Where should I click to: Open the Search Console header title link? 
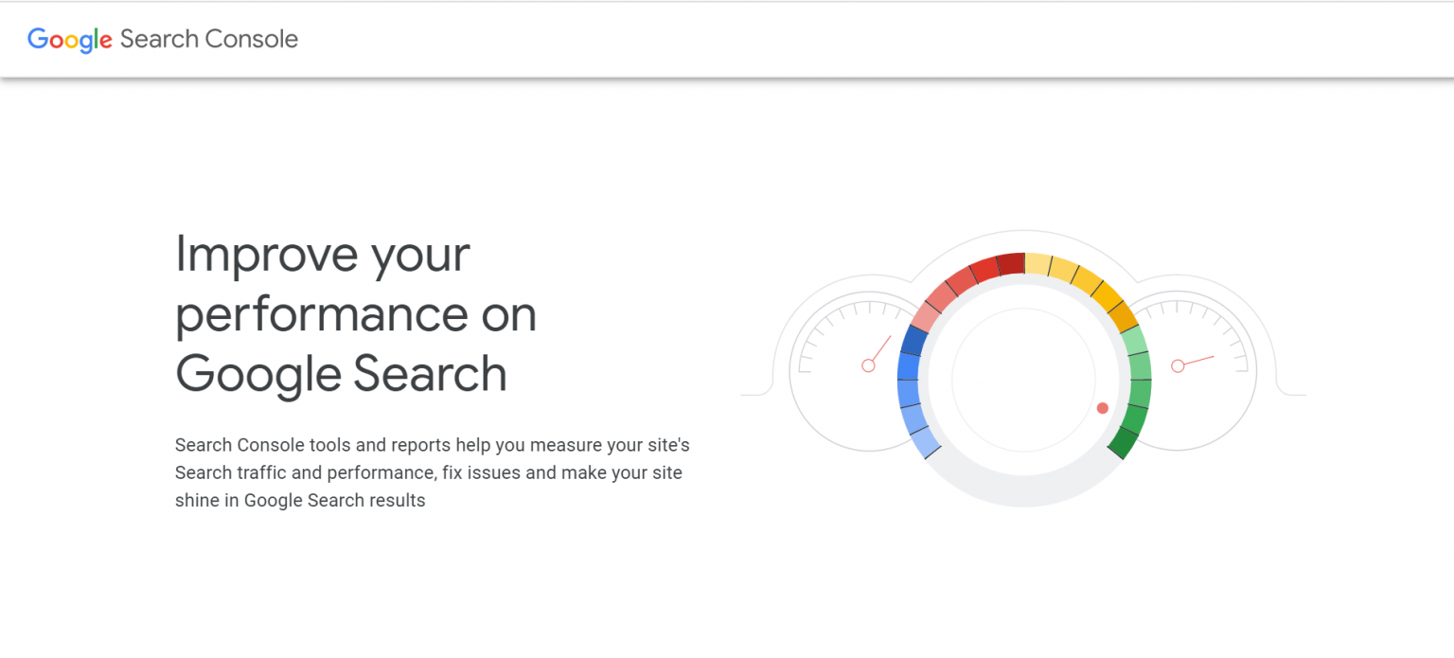[x=209, y=39]
